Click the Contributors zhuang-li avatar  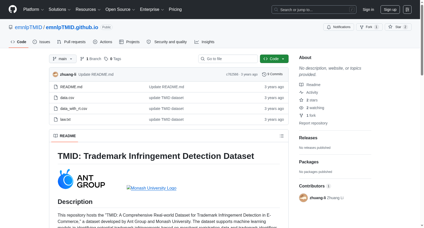(x=303, y=198)
